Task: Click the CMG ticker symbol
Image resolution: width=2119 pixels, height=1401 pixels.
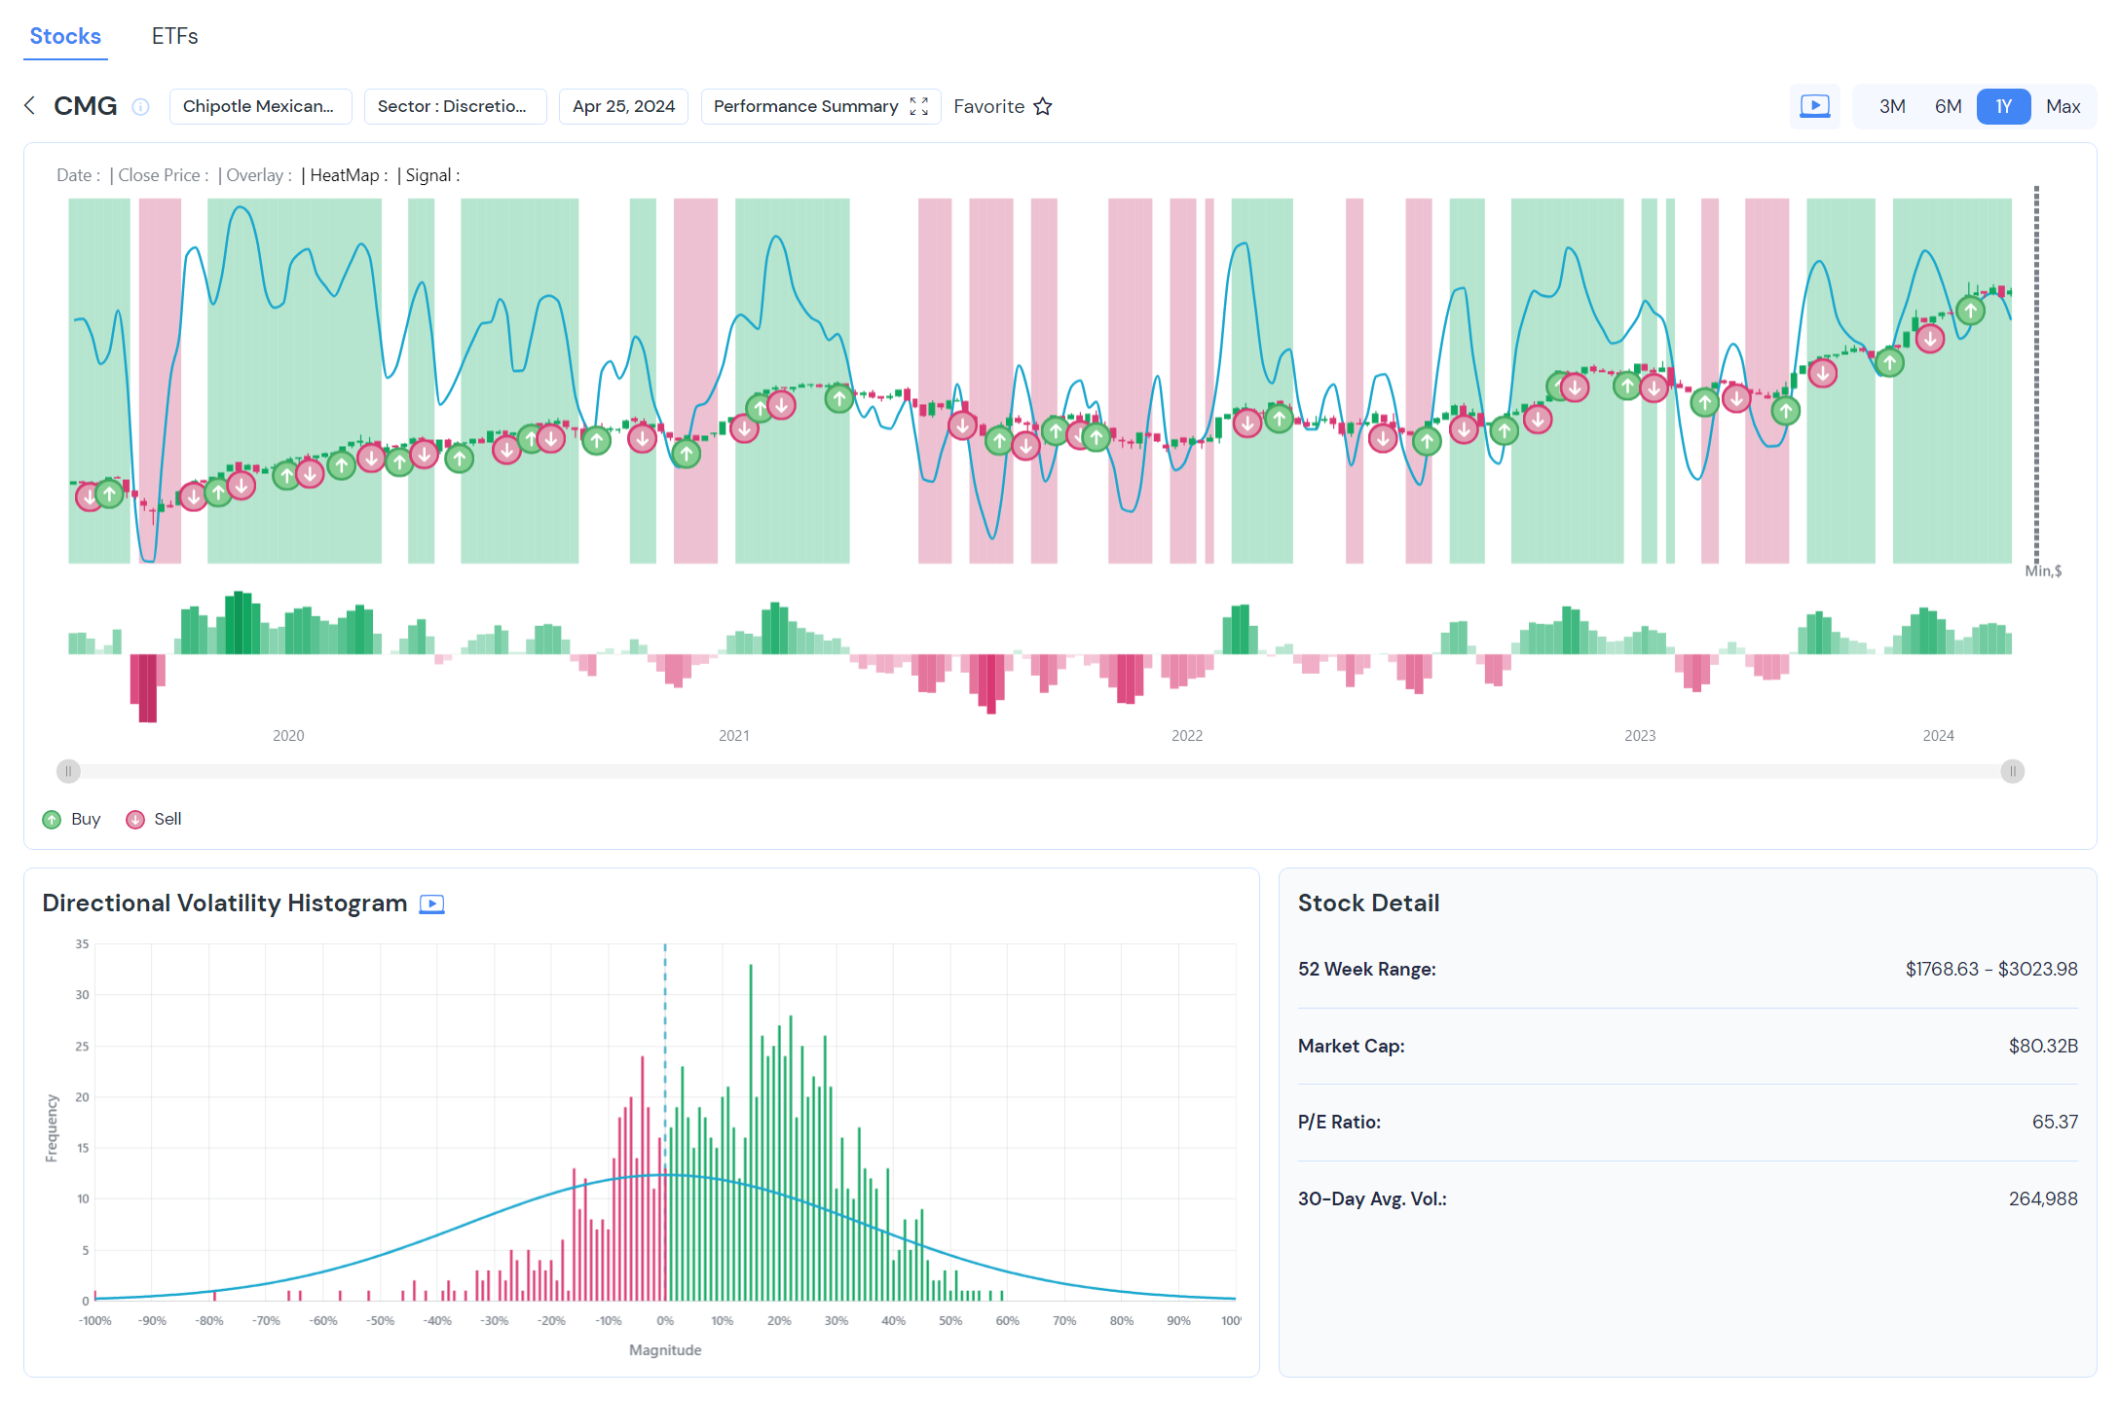Action: 86,106
